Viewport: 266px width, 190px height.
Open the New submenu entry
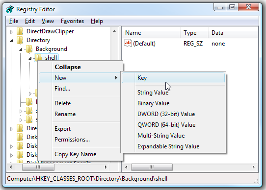tap(80, 78)
